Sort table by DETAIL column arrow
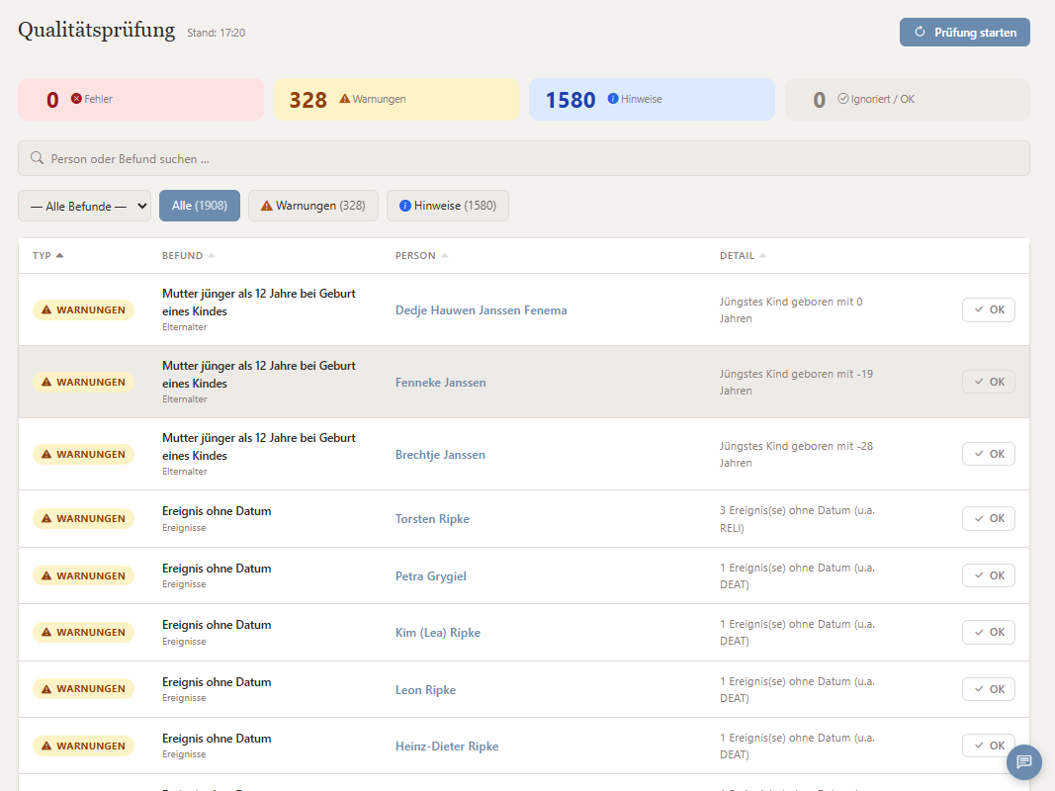Screen dimensions: 1055x791 tap(763, 256)
